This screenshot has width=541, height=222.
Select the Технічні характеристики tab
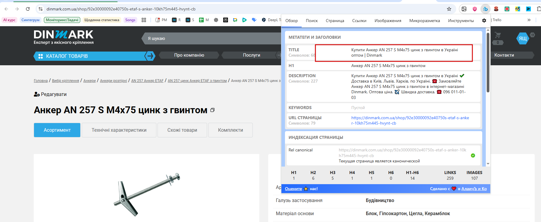coord(119,130)
